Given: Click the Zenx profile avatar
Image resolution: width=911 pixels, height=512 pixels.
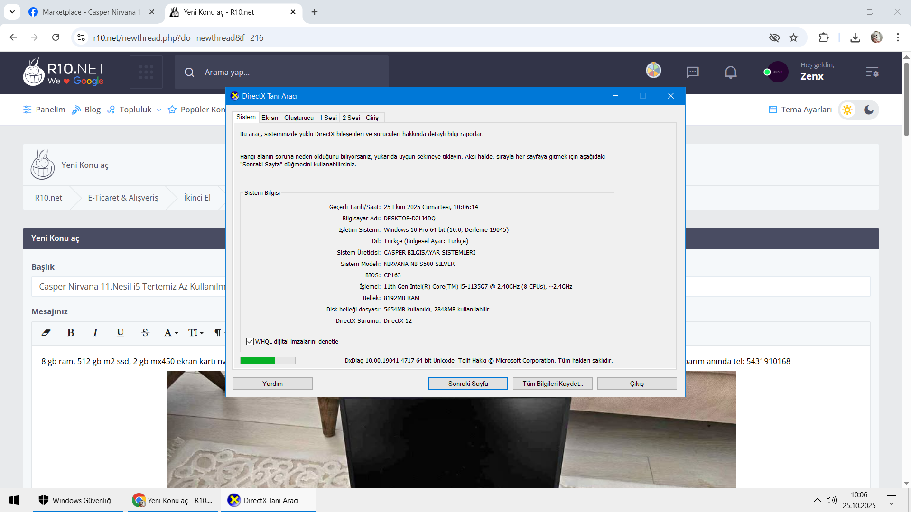Looking at the screenshot, I should coord(778,72).
